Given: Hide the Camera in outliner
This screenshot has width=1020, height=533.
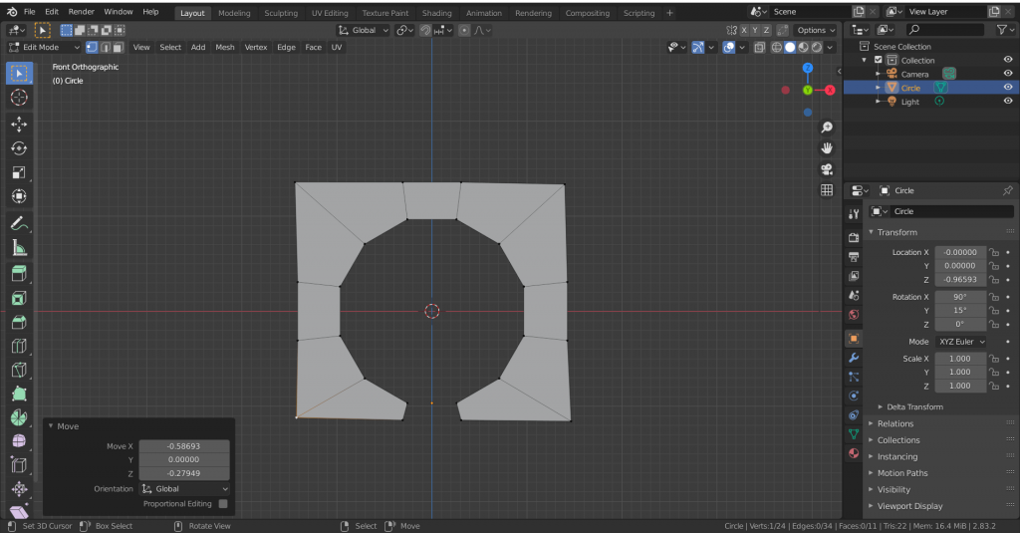Looking at the screenshot, I should click(x=1008, y=74).
